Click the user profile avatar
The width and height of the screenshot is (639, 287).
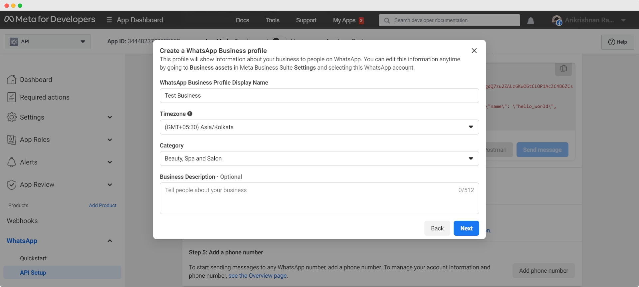pos(557,20)
